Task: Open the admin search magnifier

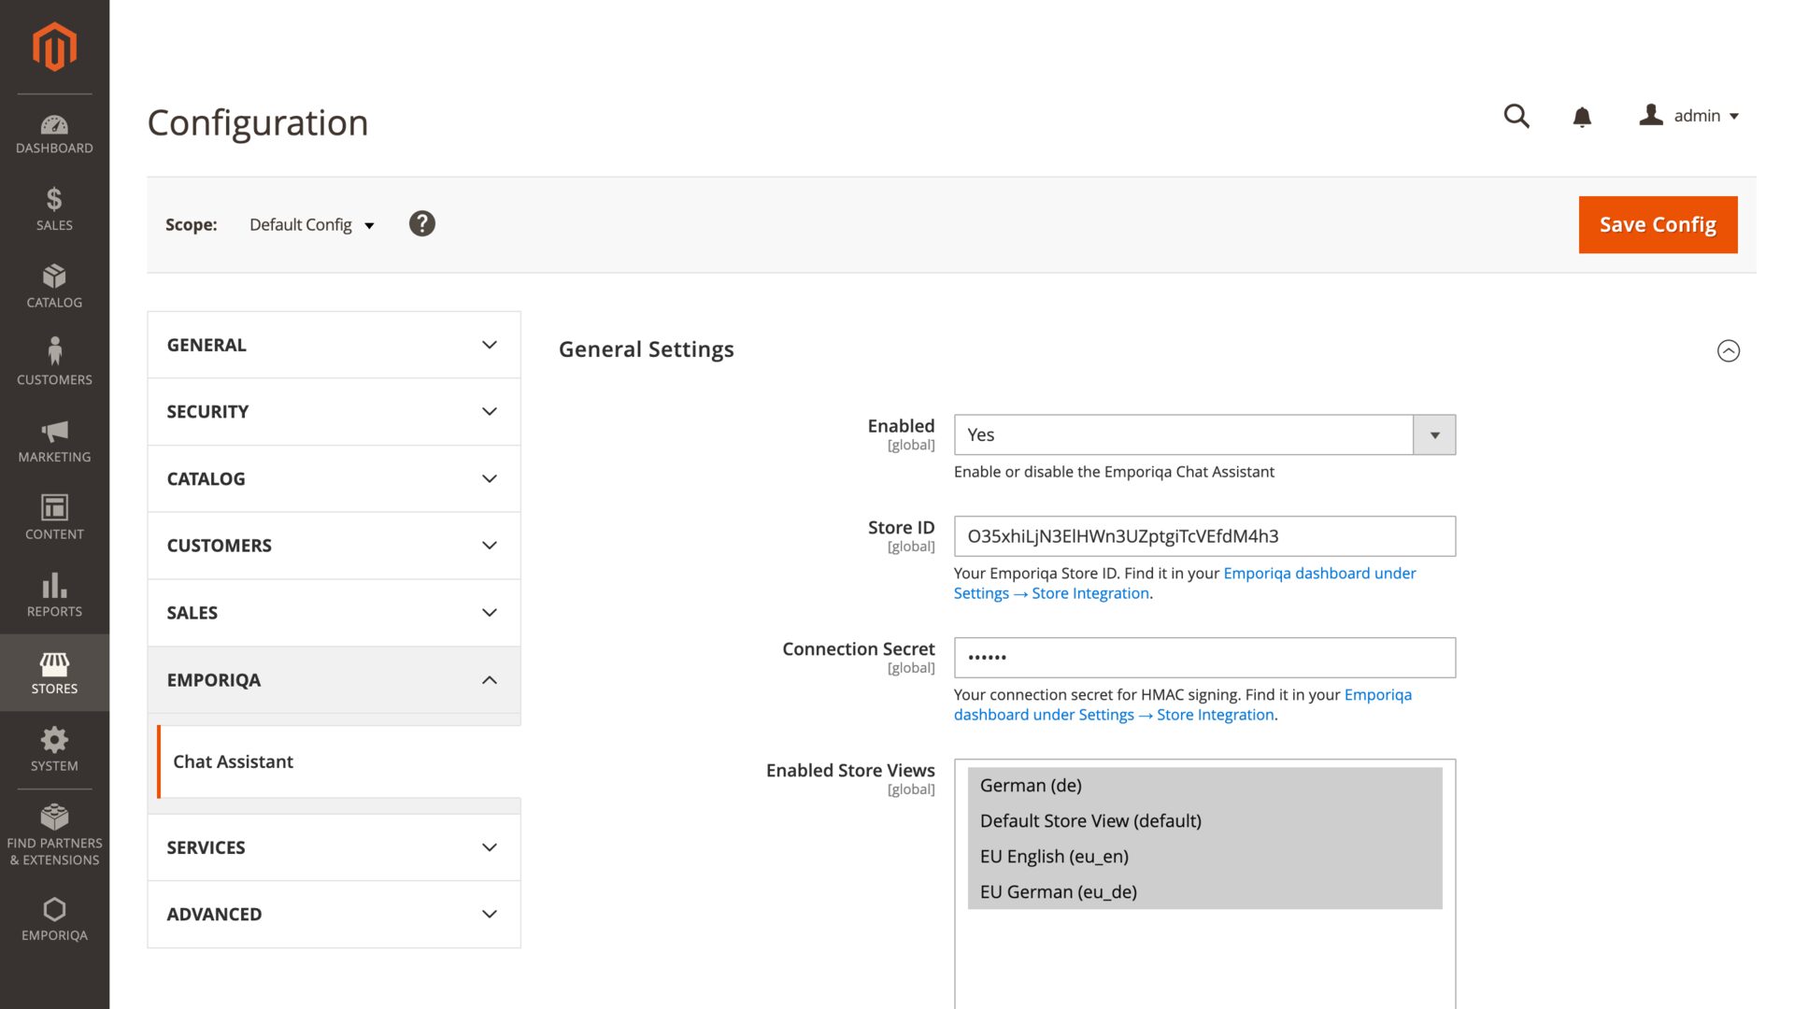Action: pyautogui.click(x=1516, y=116)
